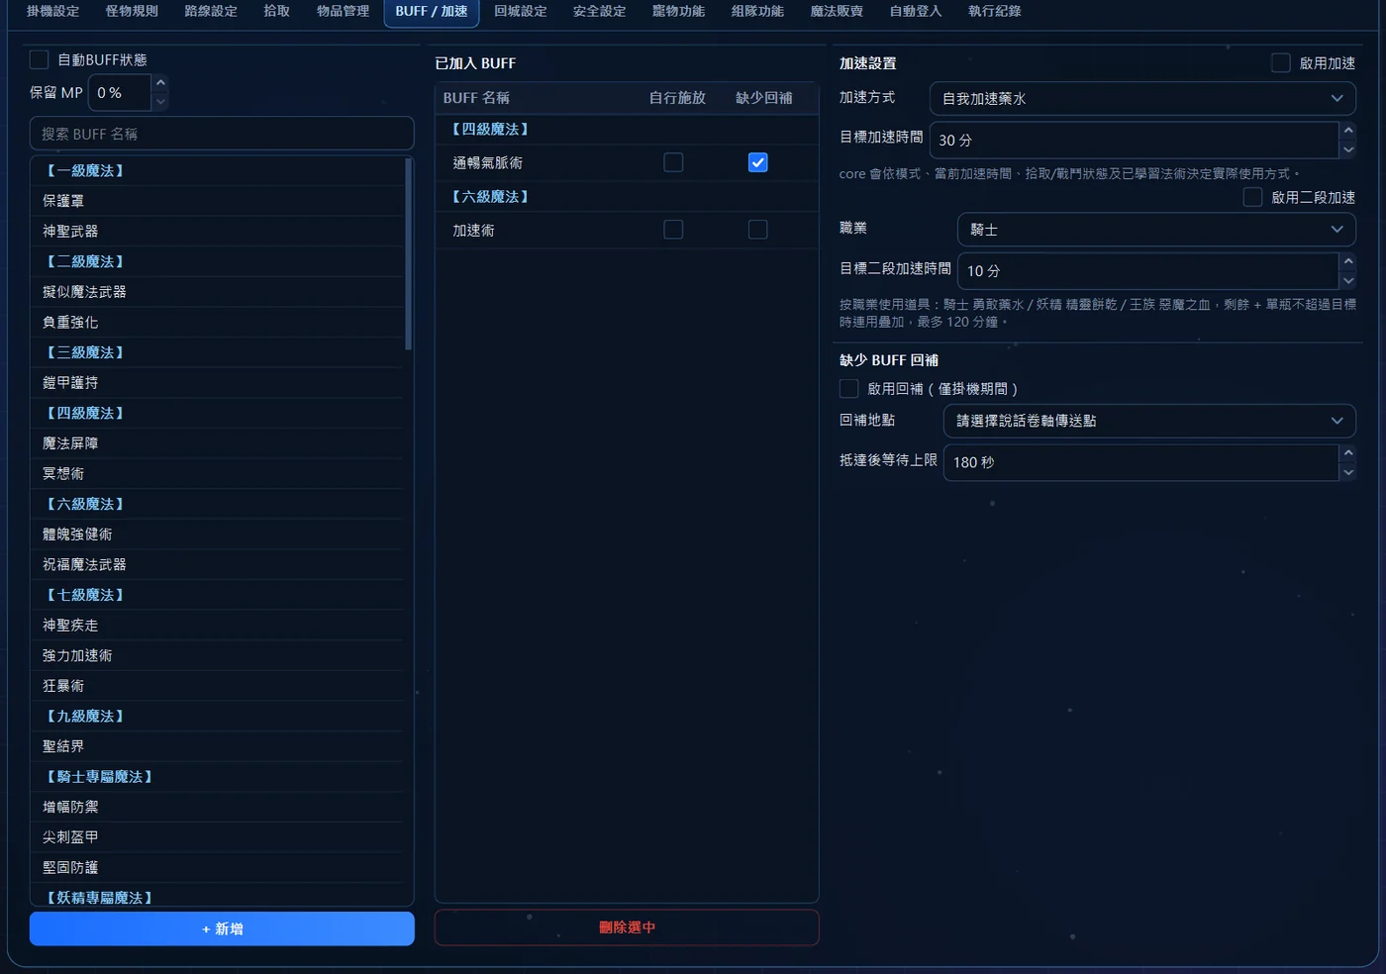The image size is (1386, 974).
Task: Click the 保留 MP input field
Action: tap(120, 92)
